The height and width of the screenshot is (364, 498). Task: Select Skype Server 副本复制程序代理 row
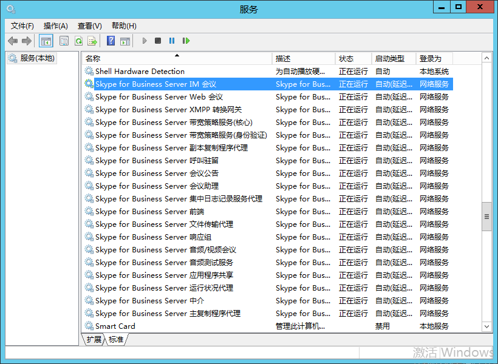(268, 147)
